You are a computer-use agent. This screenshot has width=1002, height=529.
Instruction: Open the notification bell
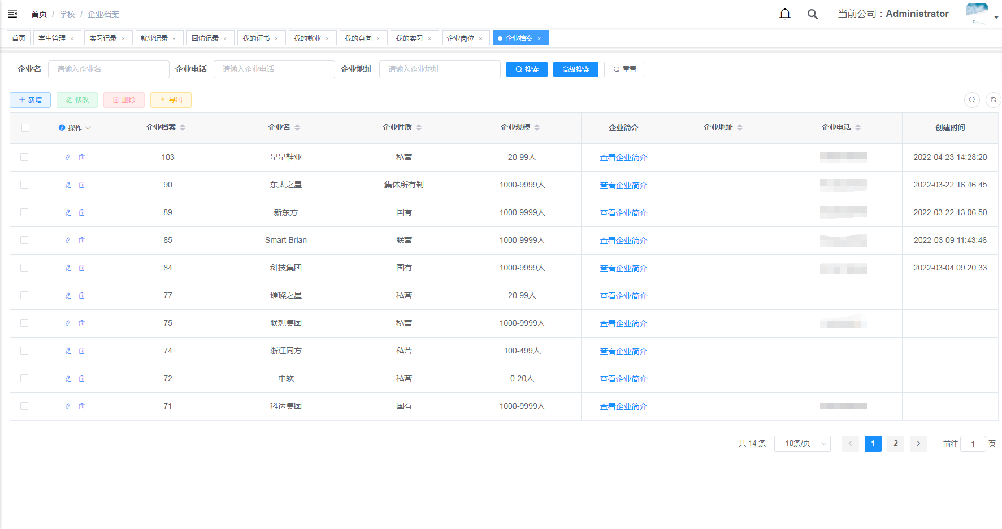tap(785, 14)
